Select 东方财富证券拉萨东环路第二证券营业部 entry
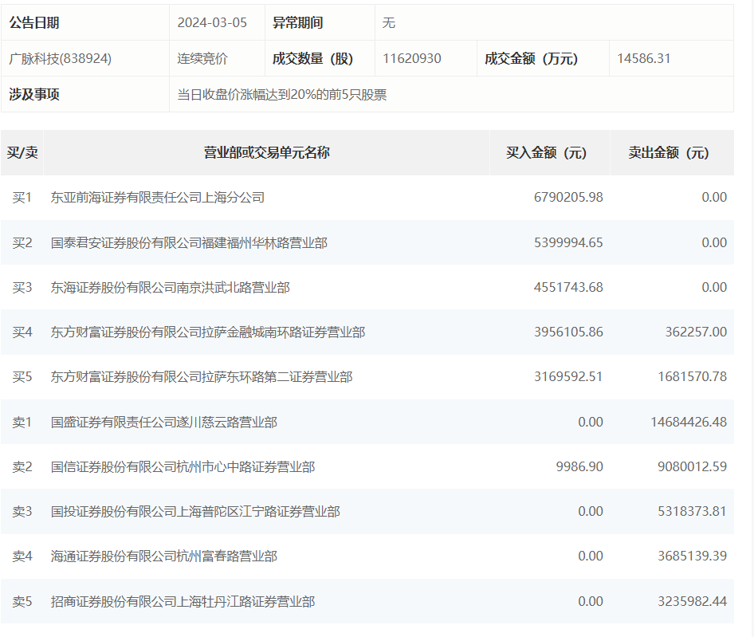This screenshot has width=754, height=637. tap(202, 377)
